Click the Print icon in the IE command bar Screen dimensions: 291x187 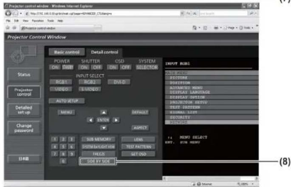[x=216, y=28]
